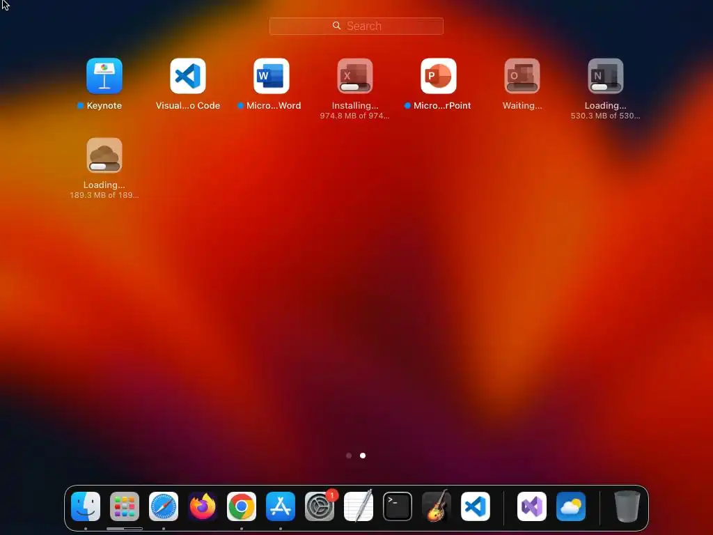Open the Trash in the Dock

(x=627, y=506)
